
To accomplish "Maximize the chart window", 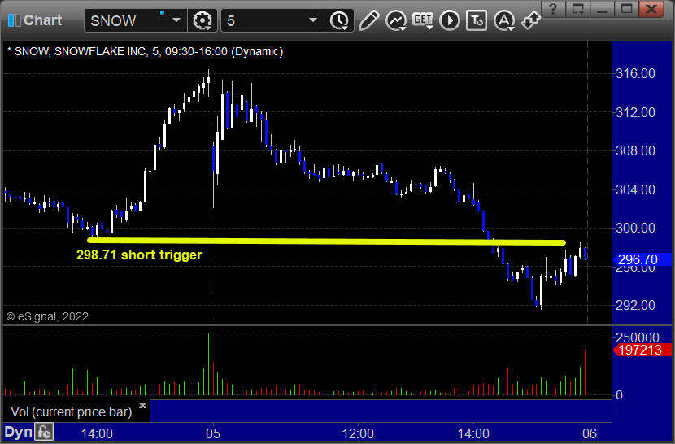I will coord(626,9).
